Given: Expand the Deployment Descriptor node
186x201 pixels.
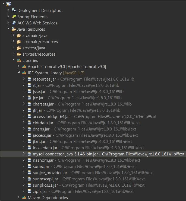Looking at the screenshot, I should (8, 10).
